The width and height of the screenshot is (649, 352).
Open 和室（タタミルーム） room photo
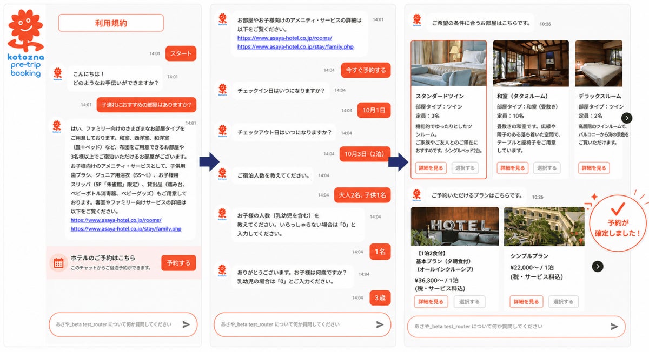click(x=531, y=64)
